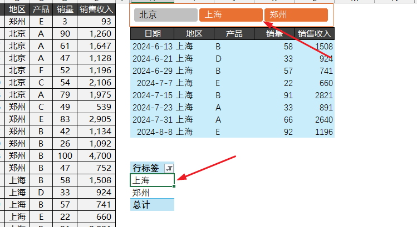417x227 pixels.
Task: Select the date cell 2024-7-7
Action: point(153,83)
